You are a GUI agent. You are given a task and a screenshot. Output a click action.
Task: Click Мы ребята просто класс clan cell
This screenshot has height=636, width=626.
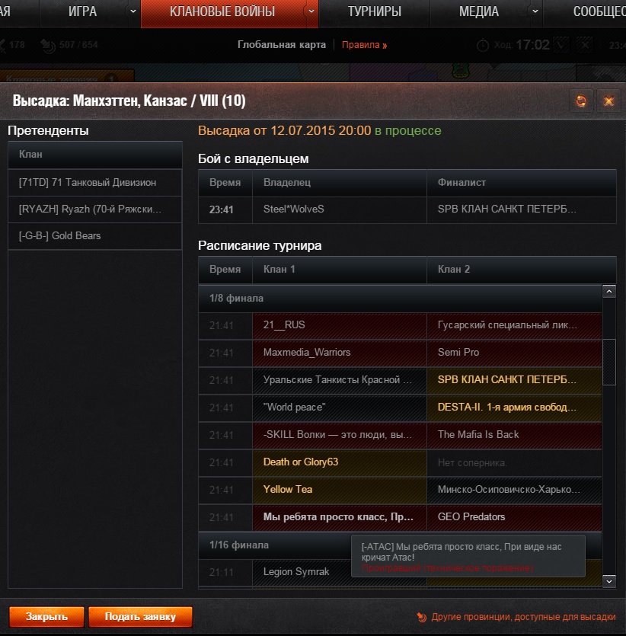pos(340,517)
